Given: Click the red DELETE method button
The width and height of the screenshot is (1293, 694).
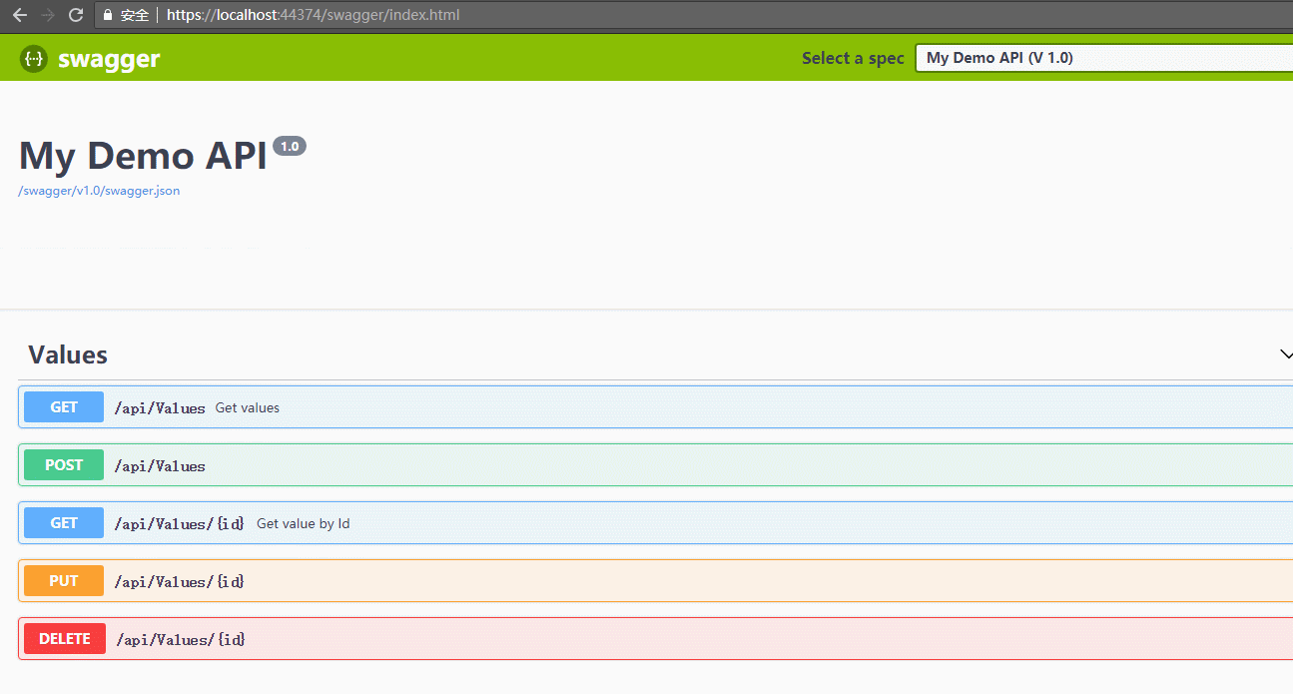Looking at the screenshot, I should 65,639.
